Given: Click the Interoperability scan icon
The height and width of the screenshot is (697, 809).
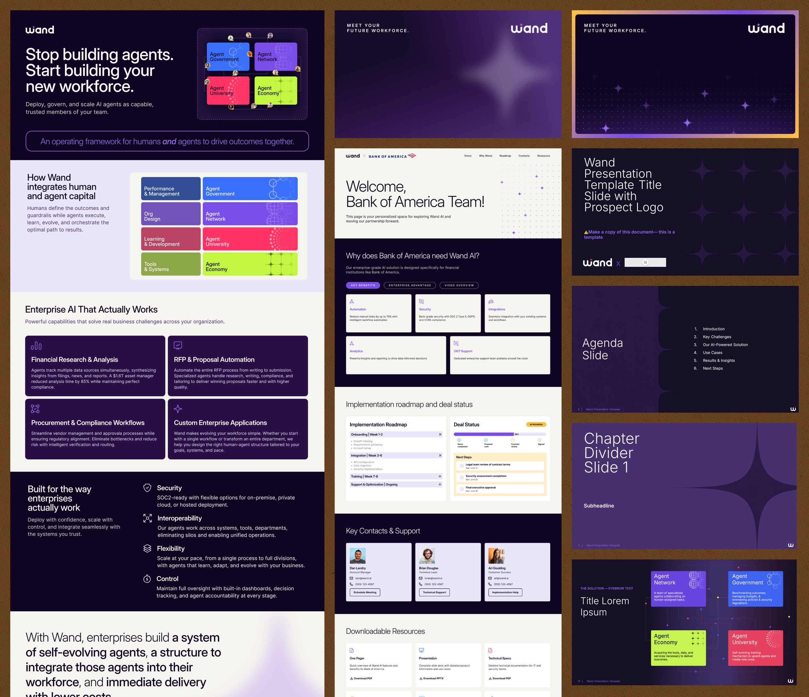Looking at the screenshot, I should [148, 518].
